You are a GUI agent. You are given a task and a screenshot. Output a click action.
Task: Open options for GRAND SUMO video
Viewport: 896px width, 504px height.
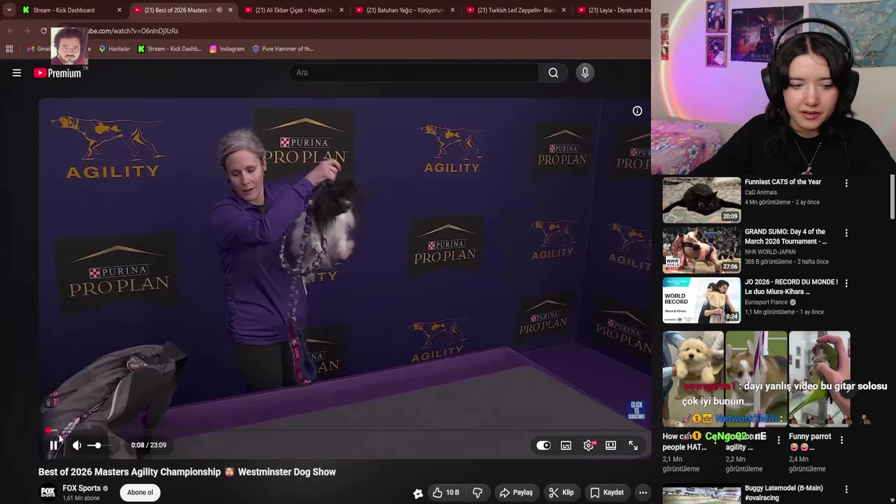coord(846,233)
